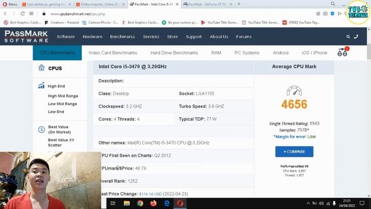
Task: Open the notification center icon
Action: coord(362,203)
